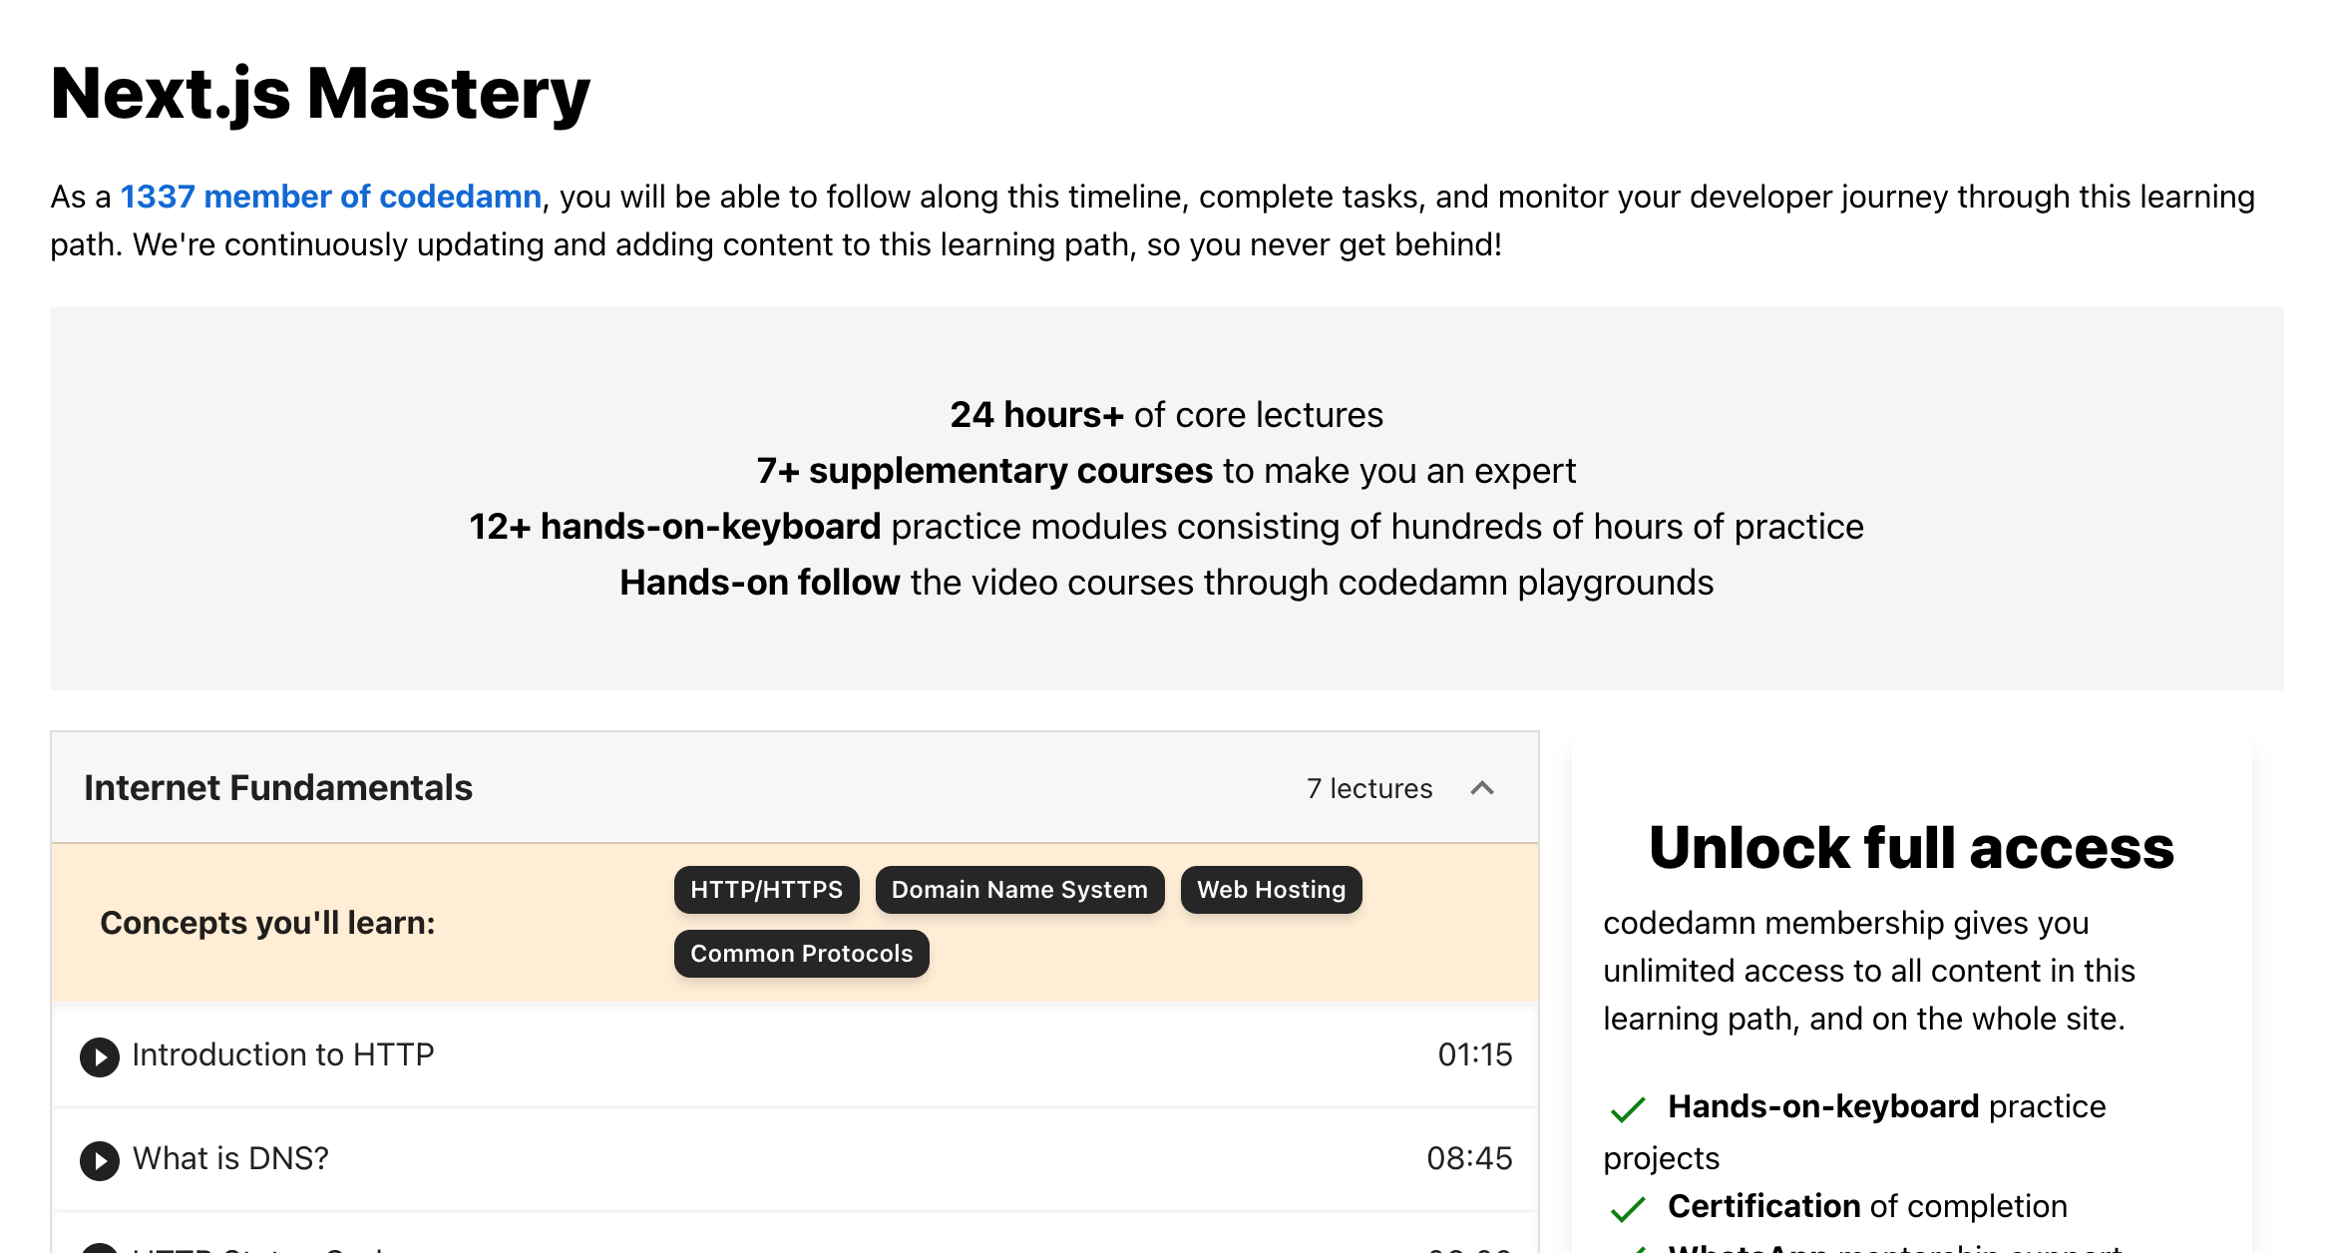Screen dimensions: 2328x1253
Task: Click the 01:15 lecture duration
Action: (x=1474, y=1054)
